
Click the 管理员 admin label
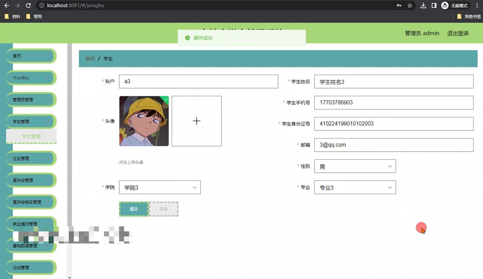(x=422, y=33)
